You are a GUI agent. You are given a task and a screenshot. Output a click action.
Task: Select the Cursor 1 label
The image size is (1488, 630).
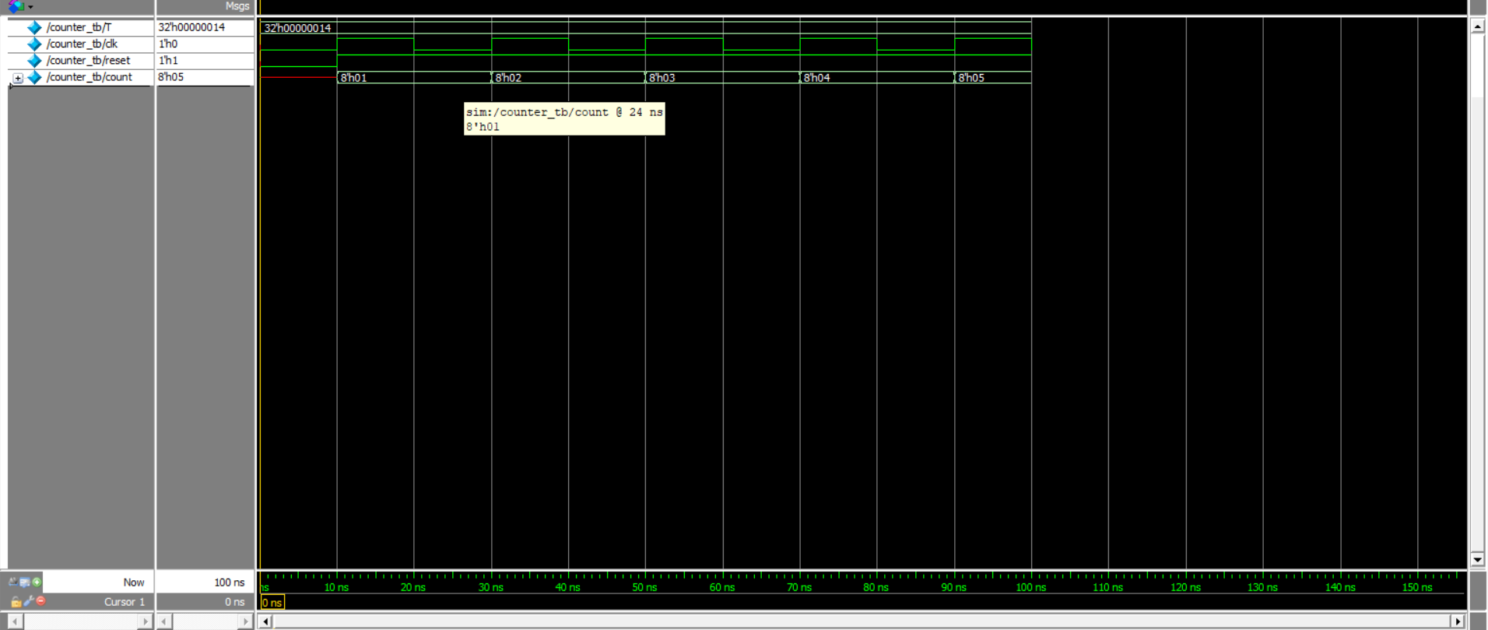(x=125, y=602)
